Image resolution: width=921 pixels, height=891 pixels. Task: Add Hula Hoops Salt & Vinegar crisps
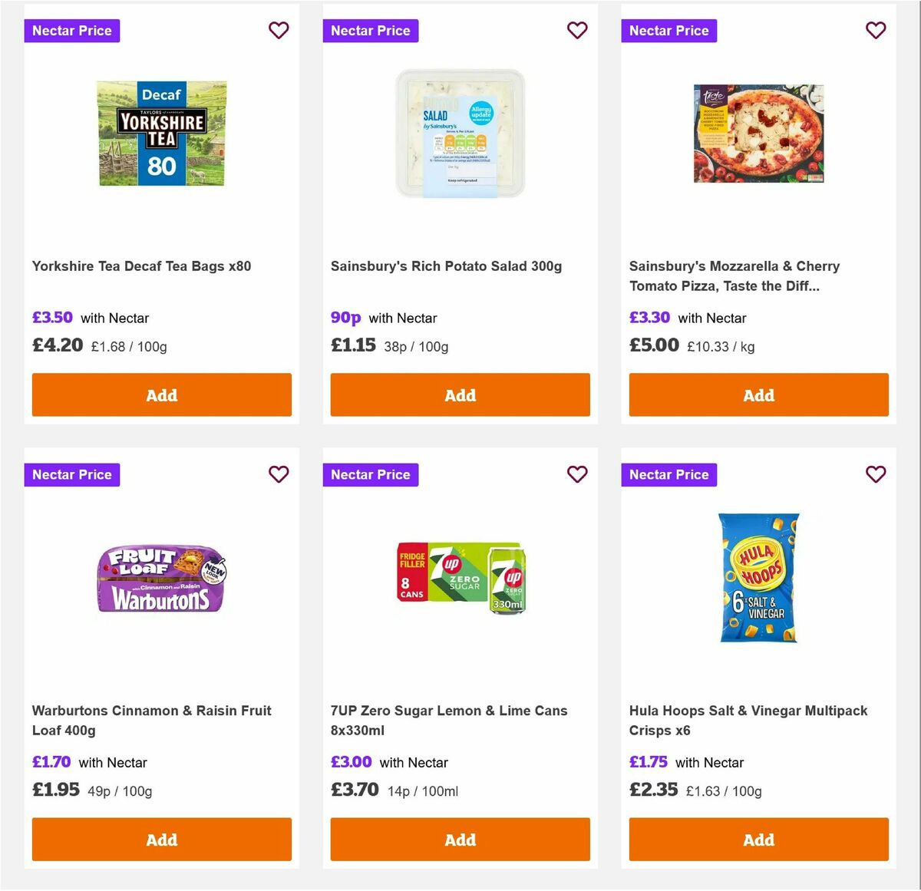point(758,839)
